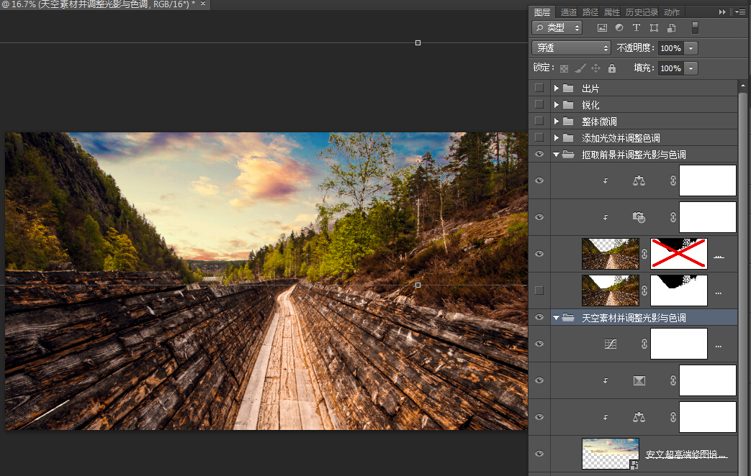The image size is (751, 476).
Task: Lock transparent pixels with the checkerboard icon
Action: (565, 68)
